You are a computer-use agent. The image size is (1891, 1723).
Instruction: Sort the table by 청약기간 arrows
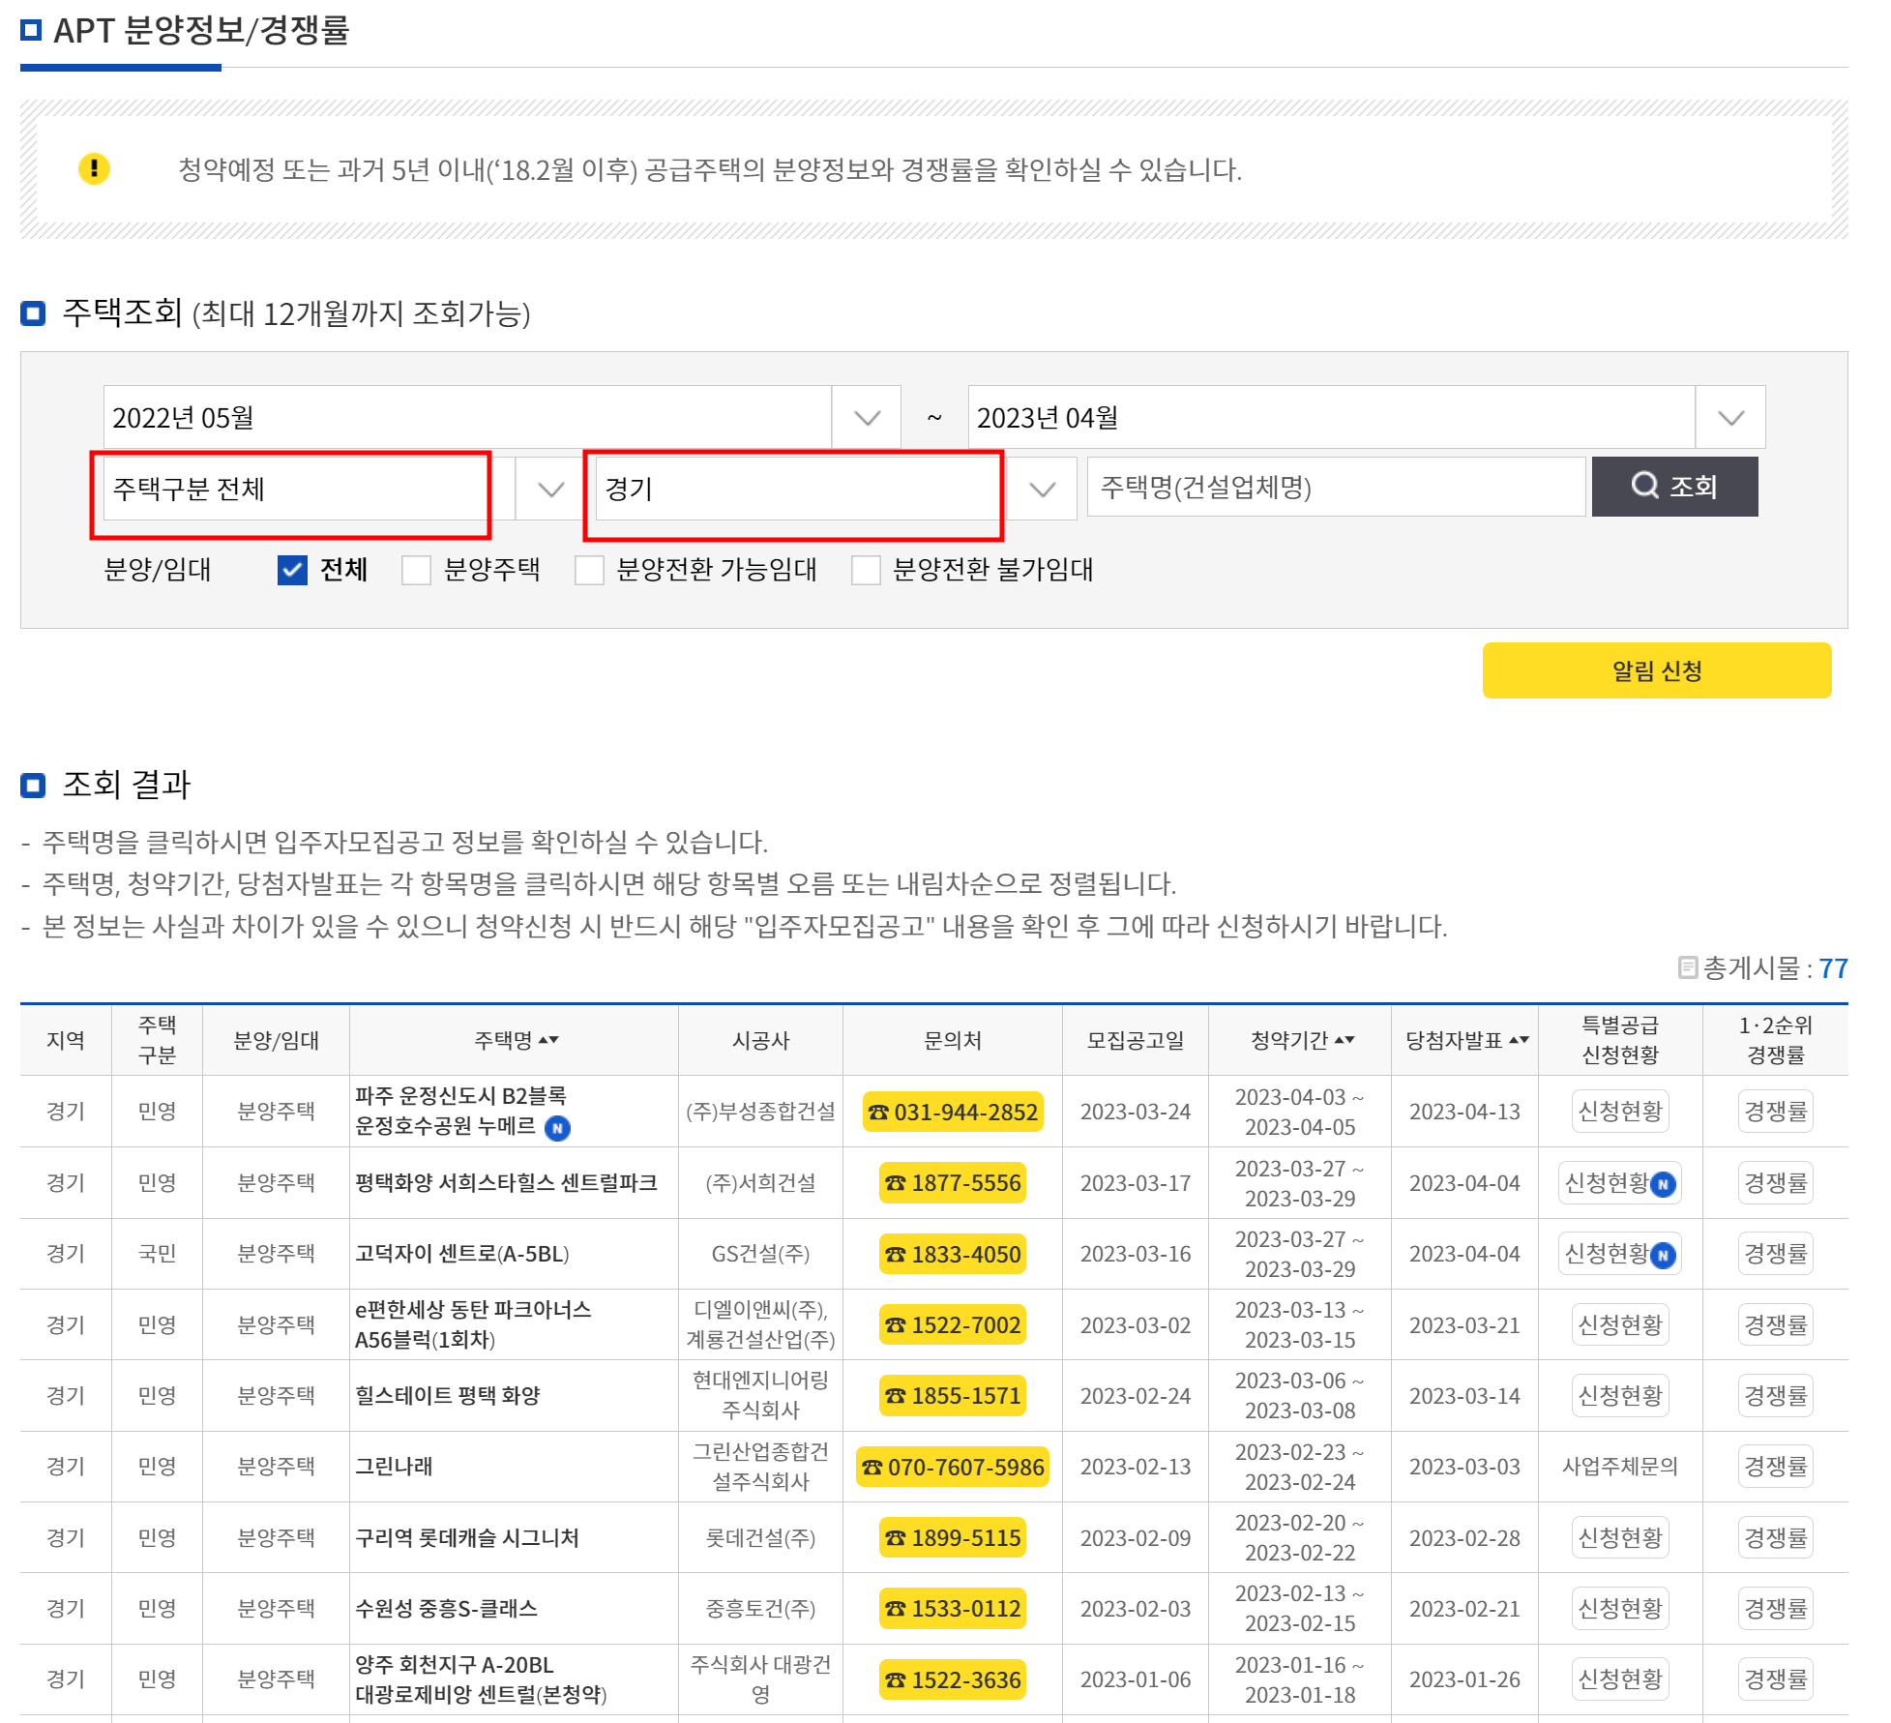[x=1344, y=1040]
